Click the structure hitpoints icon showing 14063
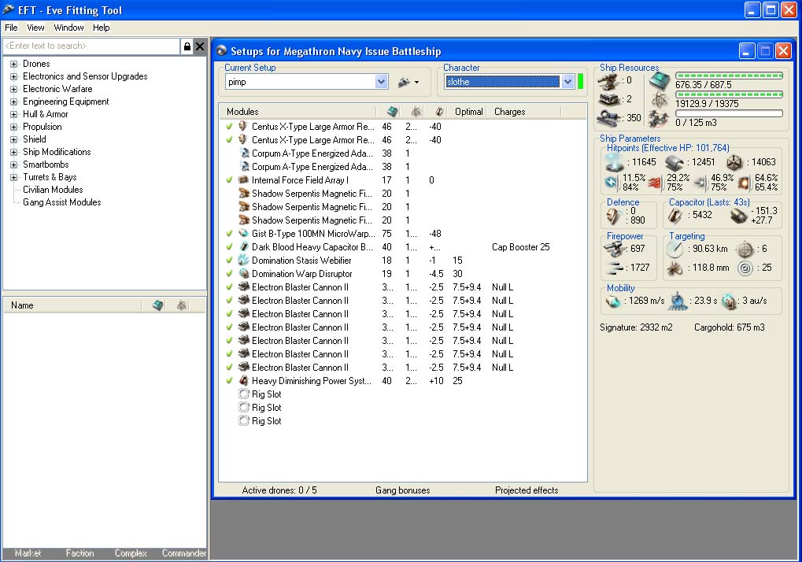The width and height of the screenshot is (802, 562). coord(734,163)
